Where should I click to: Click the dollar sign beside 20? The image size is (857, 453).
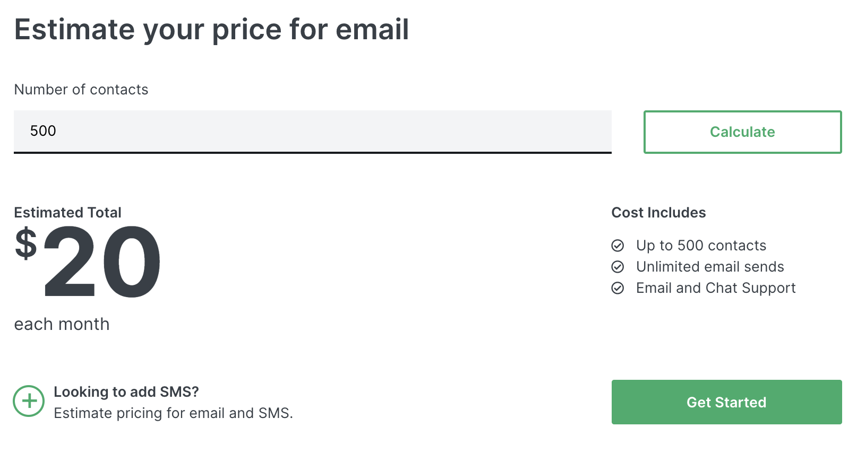pyautogui.click(x=26, y=243)
